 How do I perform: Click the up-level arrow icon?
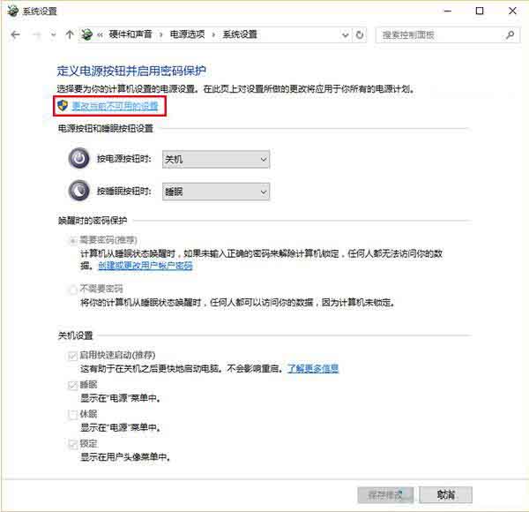(x=70, y=34)
